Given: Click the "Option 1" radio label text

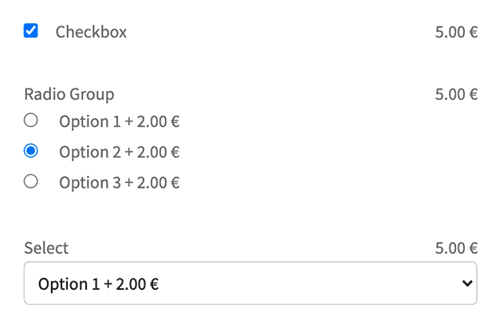Looking at the screenshot, I should click(x=84, y=122).
